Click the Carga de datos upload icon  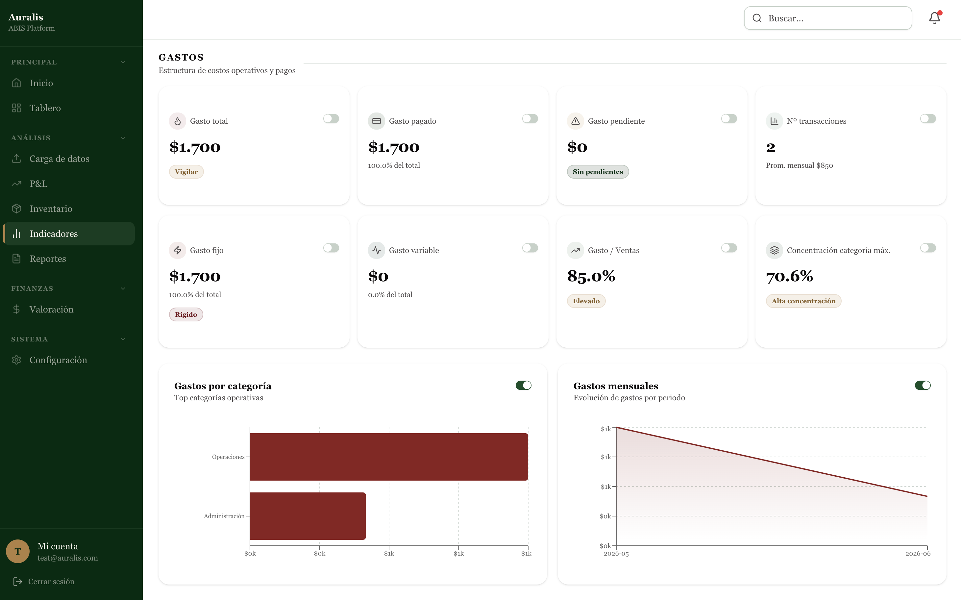click(16, 158)
